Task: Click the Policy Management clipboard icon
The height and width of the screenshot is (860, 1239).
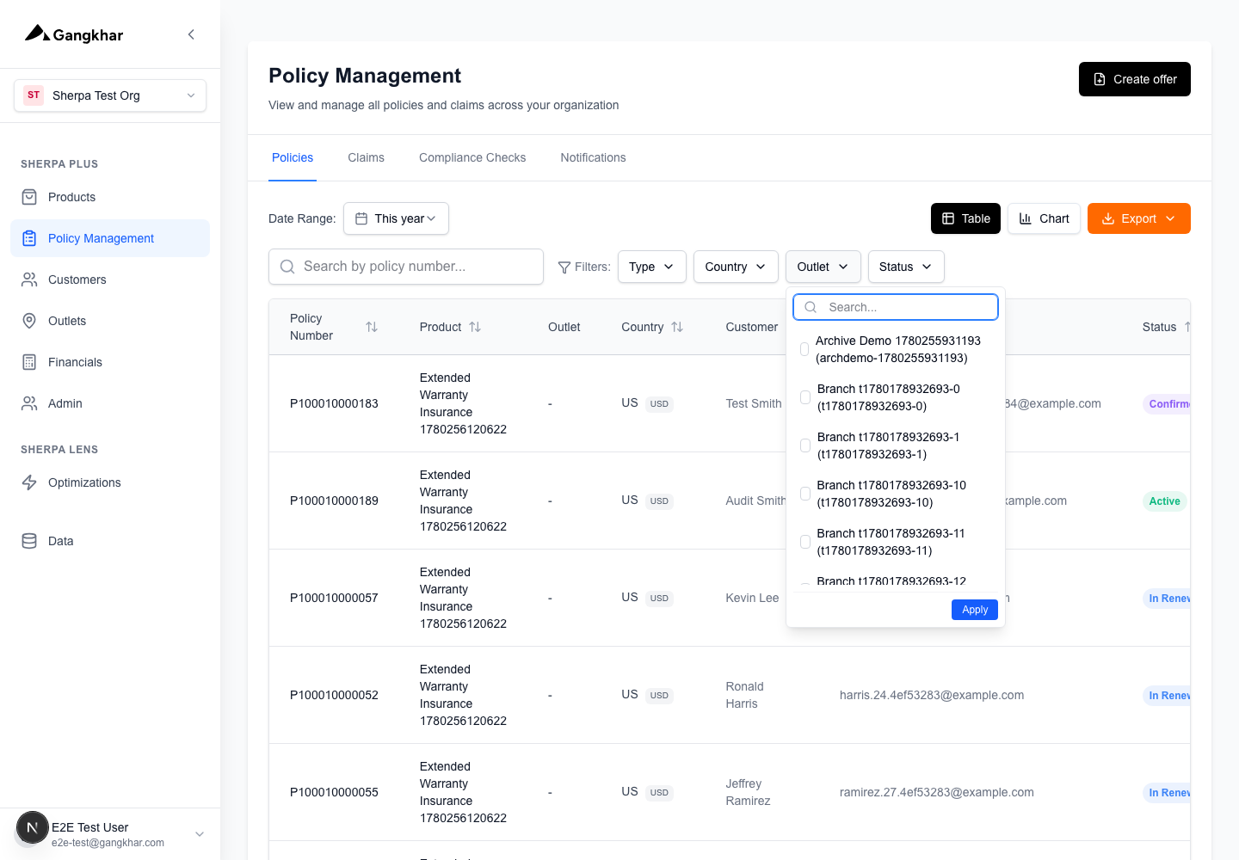Action: point(29,238)
